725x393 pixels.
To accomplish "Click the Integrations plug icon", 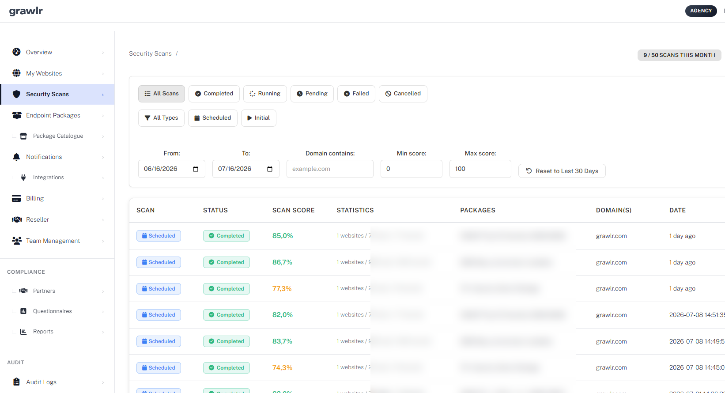I will pyautogui.click(x=23, y=178).
